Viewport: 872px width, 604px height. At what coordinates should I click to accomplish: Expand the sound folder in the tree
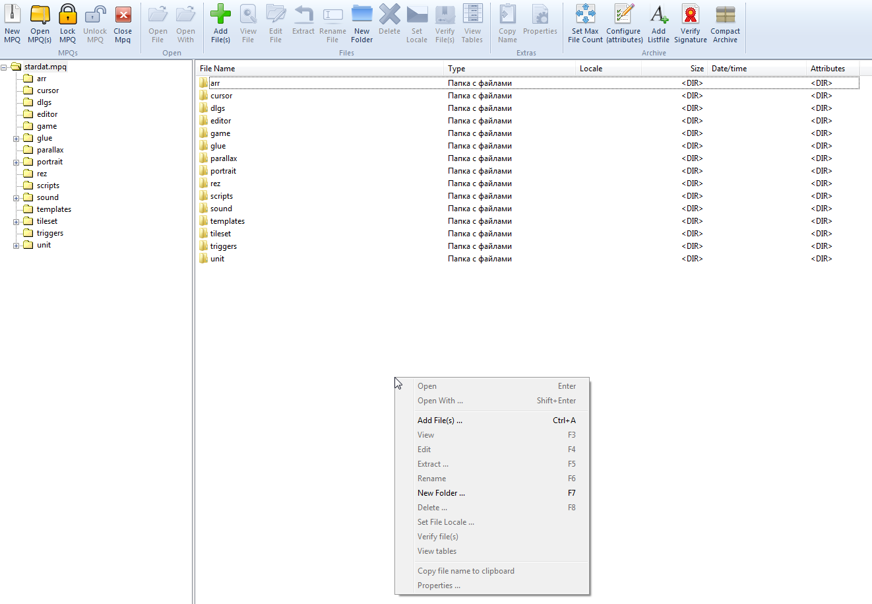16,198
